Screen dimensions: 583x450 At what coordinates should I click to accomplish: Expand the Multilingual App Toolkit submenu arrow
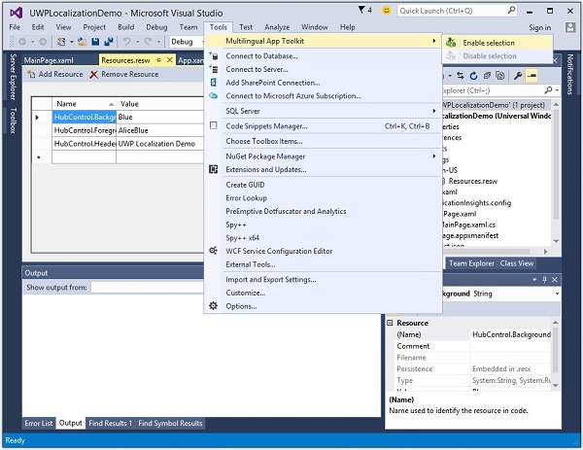[x=434, y=41]
